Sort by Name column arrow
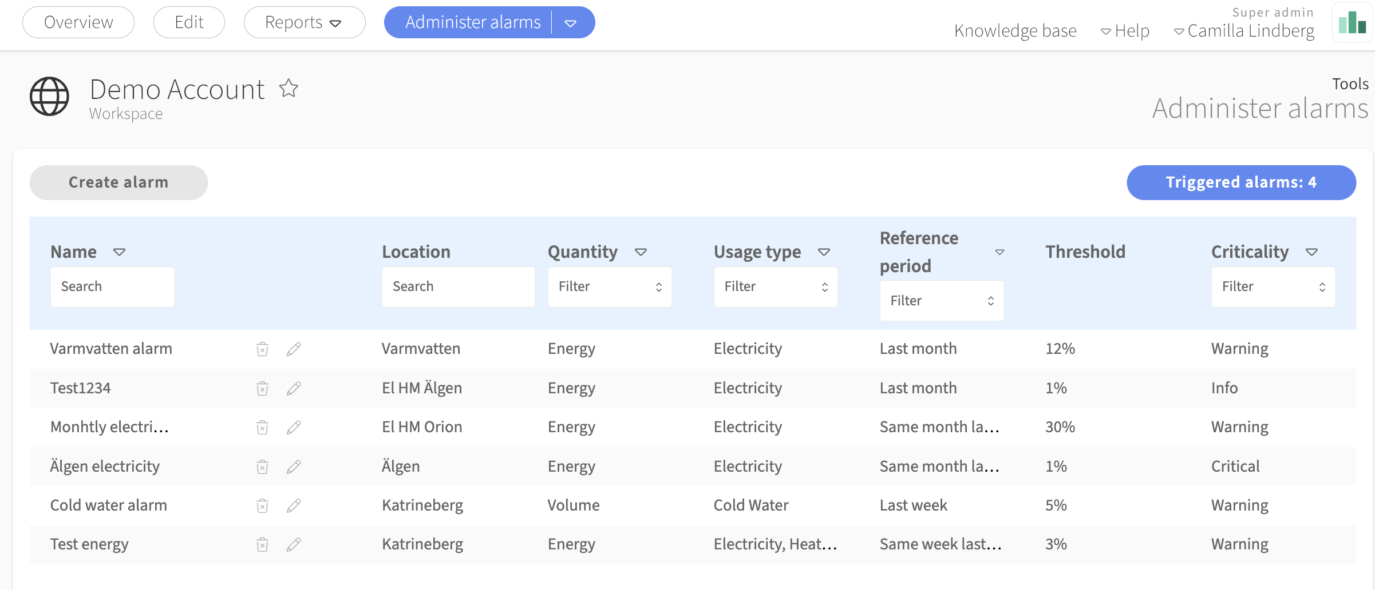The width and height of the screenshot is (1375, 590). (x=119, y=252)
